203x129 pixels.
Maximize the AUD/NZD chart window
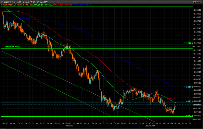[x=197, y=2]
